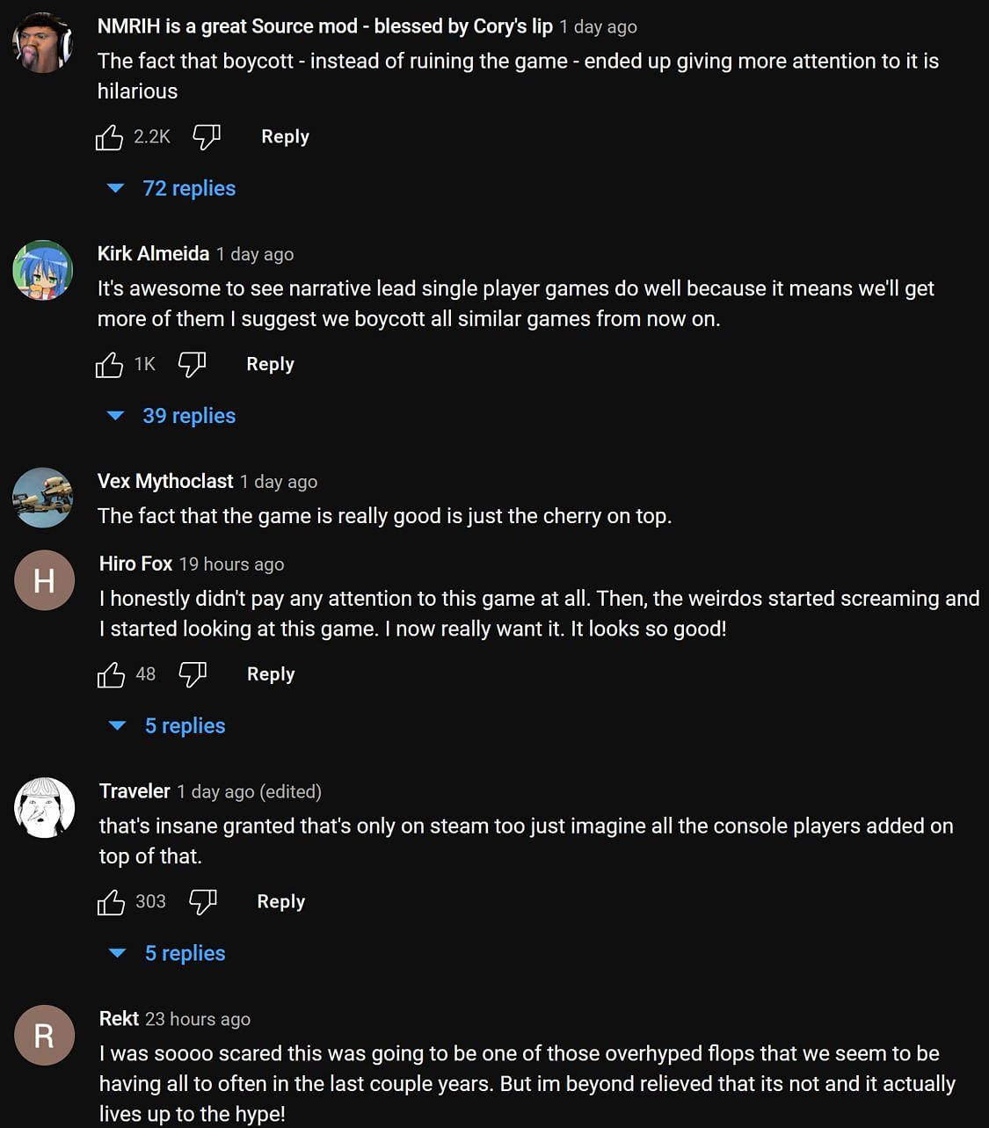Like the NMRIH boycott comment
This screenshot has height=1128, width=989.
tap(109, 137)
